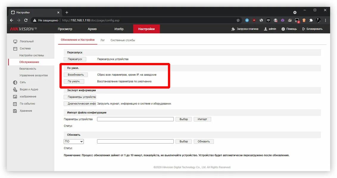This screenshot has height=178, width=337.
Task: Click По событию calendar icon
Action: tap(15, 104)
